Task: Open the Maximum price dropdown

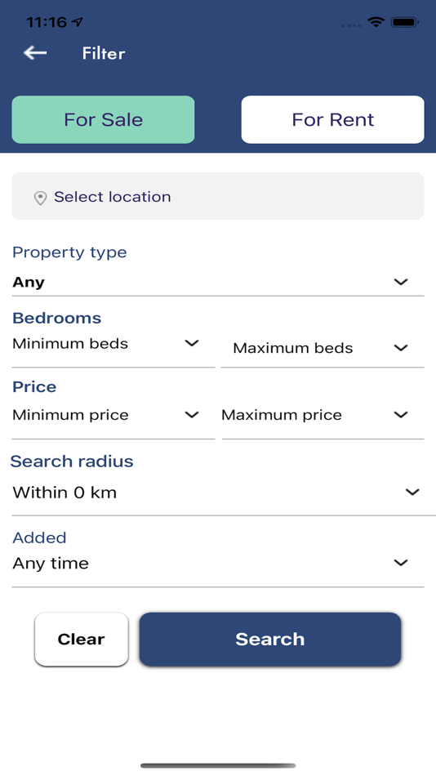Action: coord(323,415)
